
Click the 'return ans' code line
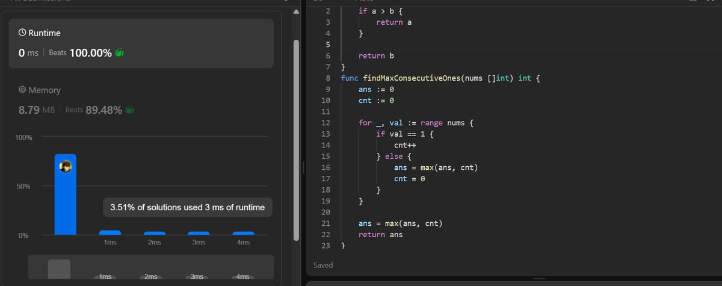coord(380,234)
